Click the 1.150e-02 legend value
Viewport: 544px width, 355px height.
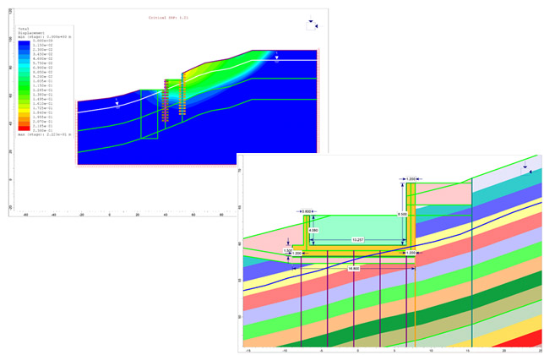pyautogui.click(x=43, y=45)
